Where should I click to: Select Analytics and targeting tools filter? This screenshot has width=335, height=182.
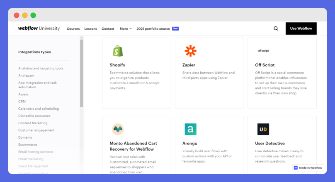coord(41,68)
